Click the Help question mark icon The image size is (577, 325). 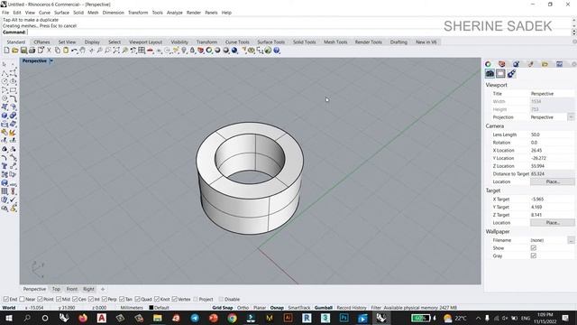click(x=277, y=51)
